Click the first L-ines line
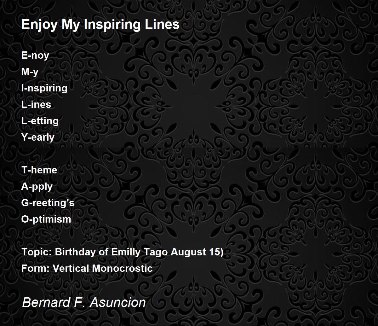Viewport: 378px width, 326px height. pos(36,104)
